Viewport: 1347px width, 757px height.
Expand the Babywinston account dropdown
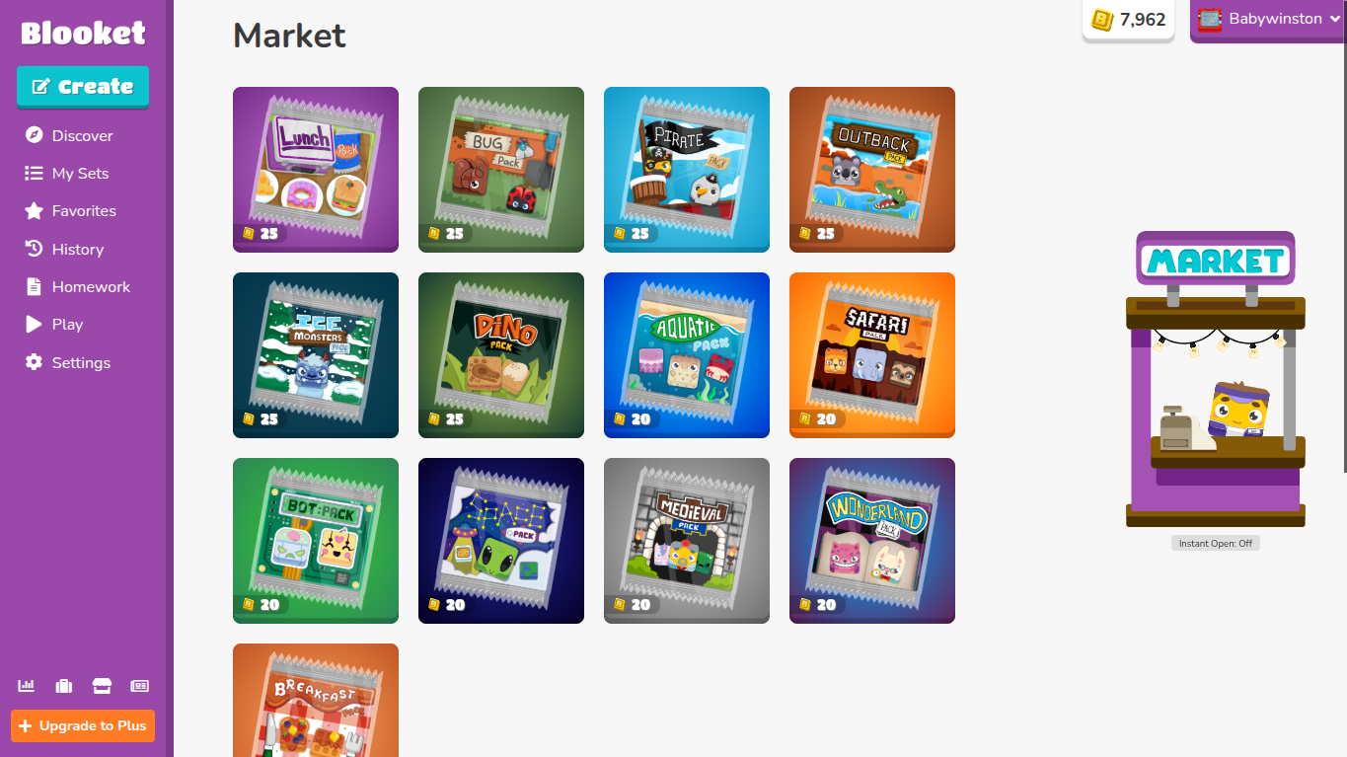pos(1268,19)
